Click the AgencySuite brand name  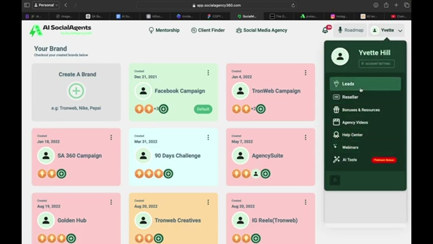coord(268,156)
